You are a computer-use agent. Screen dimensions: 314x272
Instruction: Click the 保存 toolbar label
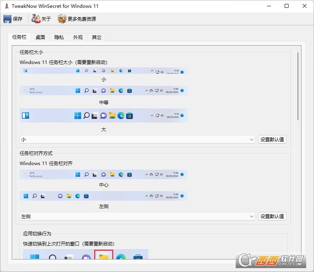[x=18, y=19]
